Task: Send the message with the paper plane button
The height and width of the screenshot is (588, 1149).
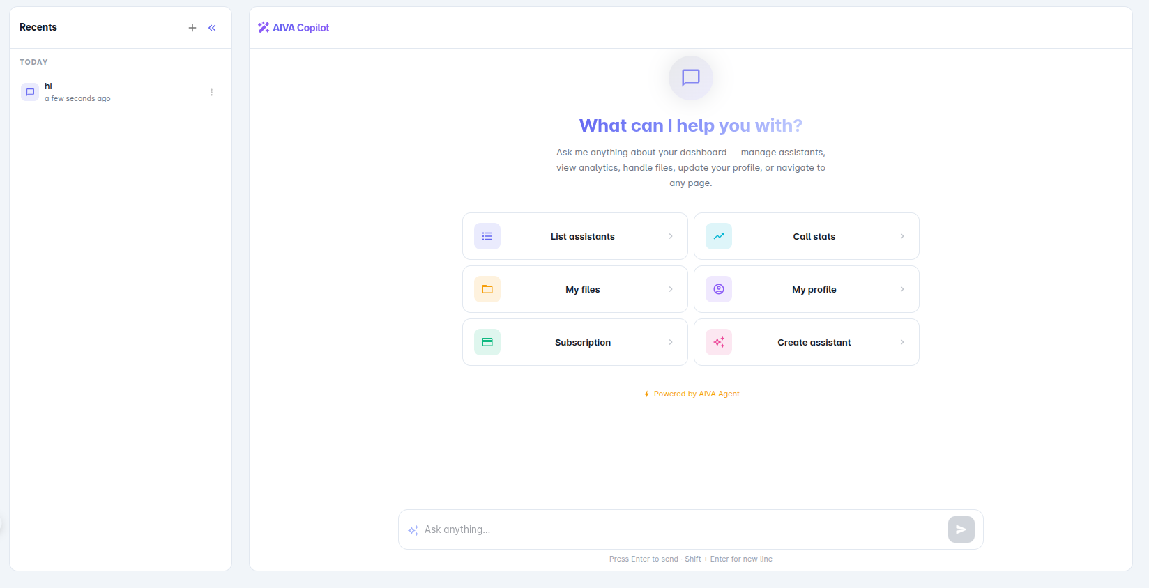Action: 961,529
